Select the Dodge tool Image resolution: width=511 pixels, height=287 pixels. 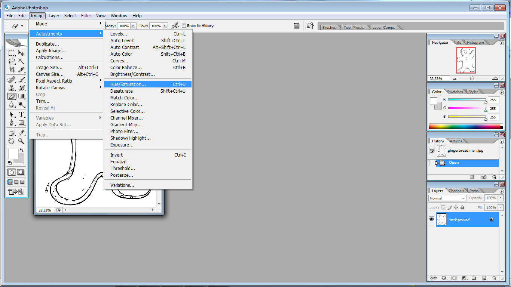tap(21, 105)
